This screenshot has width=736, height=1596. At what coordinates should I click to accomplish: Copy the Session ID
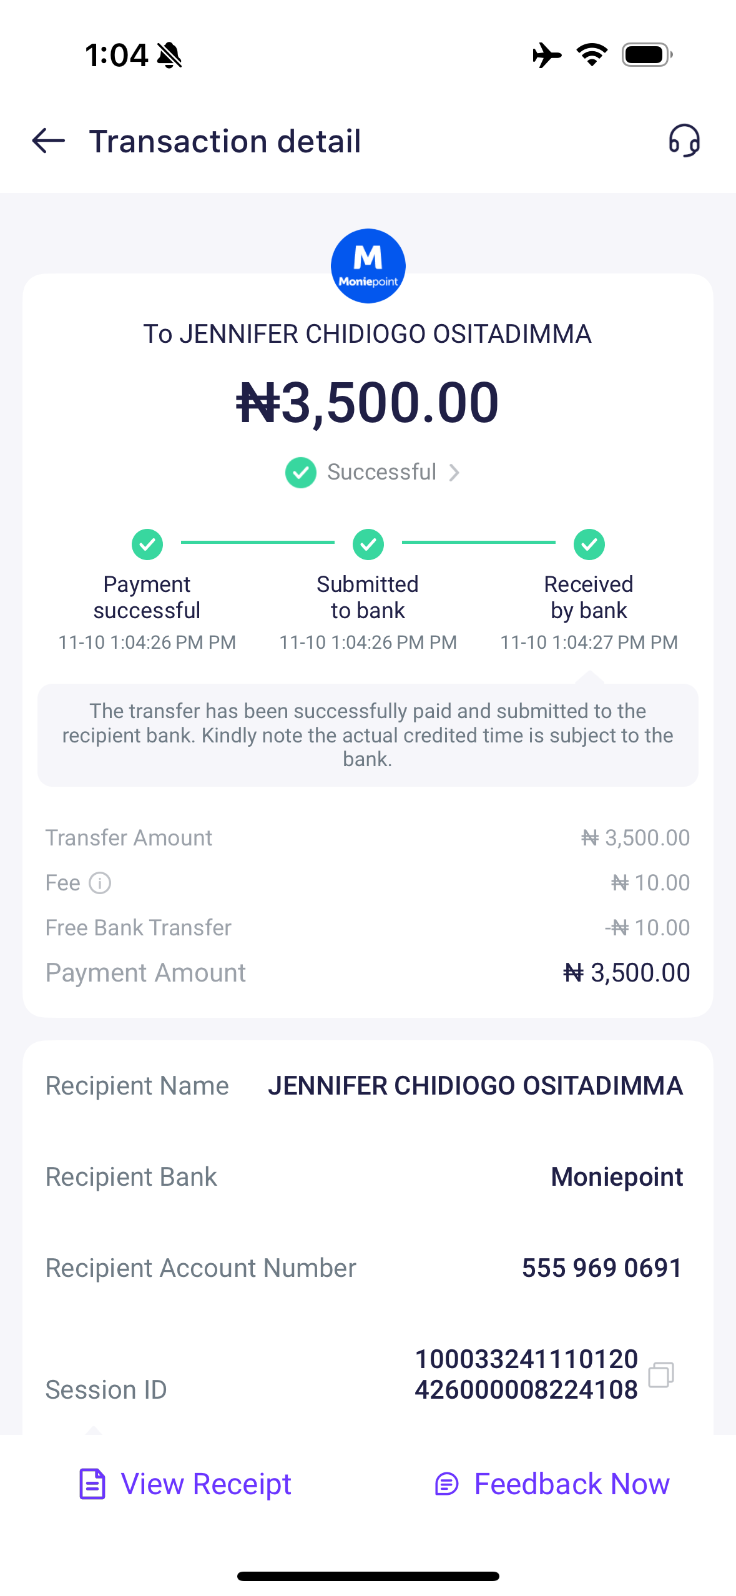tap(660, 1374)
